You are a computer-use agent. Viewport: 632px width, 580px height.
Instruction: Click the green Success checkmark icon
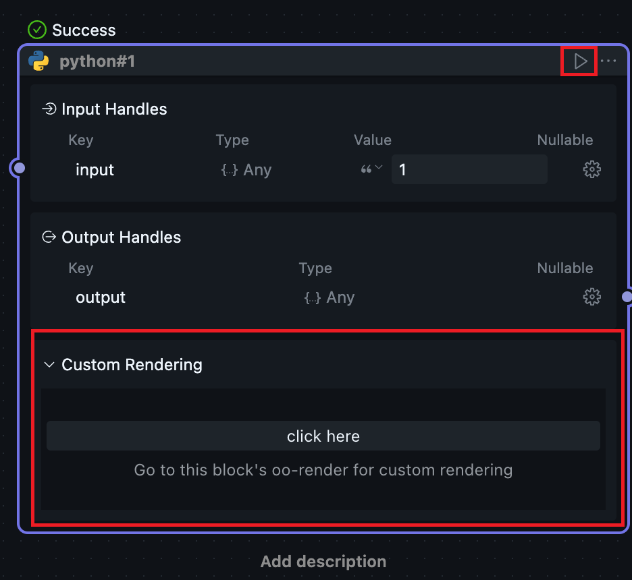(x=37, y=30)
